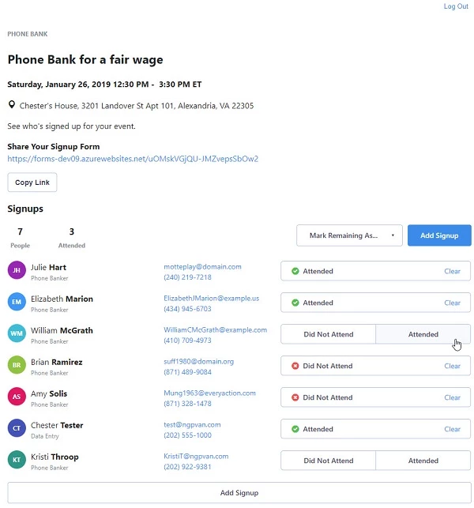Click Brian Ramirez's BR avatar icon
The image size is (474, 508).
click(x=17, y=365)
